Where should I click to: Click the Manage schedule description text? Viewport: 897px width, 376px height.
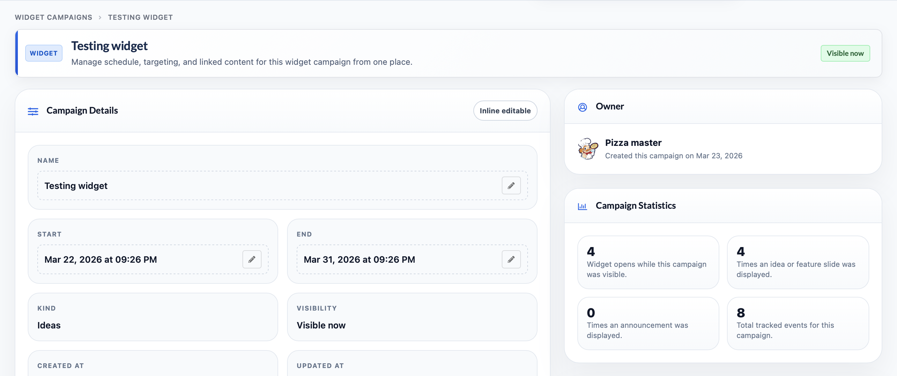click(242, 62)
